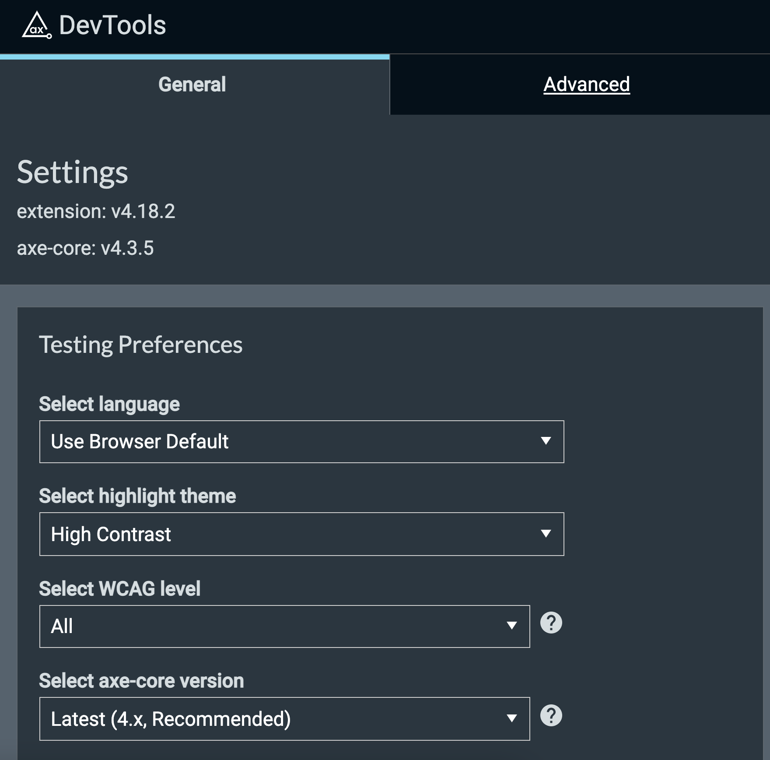Viewport: 770px width, 760px height.
Task: Open the 'Select language' dropdown
Action: point(302,442)
